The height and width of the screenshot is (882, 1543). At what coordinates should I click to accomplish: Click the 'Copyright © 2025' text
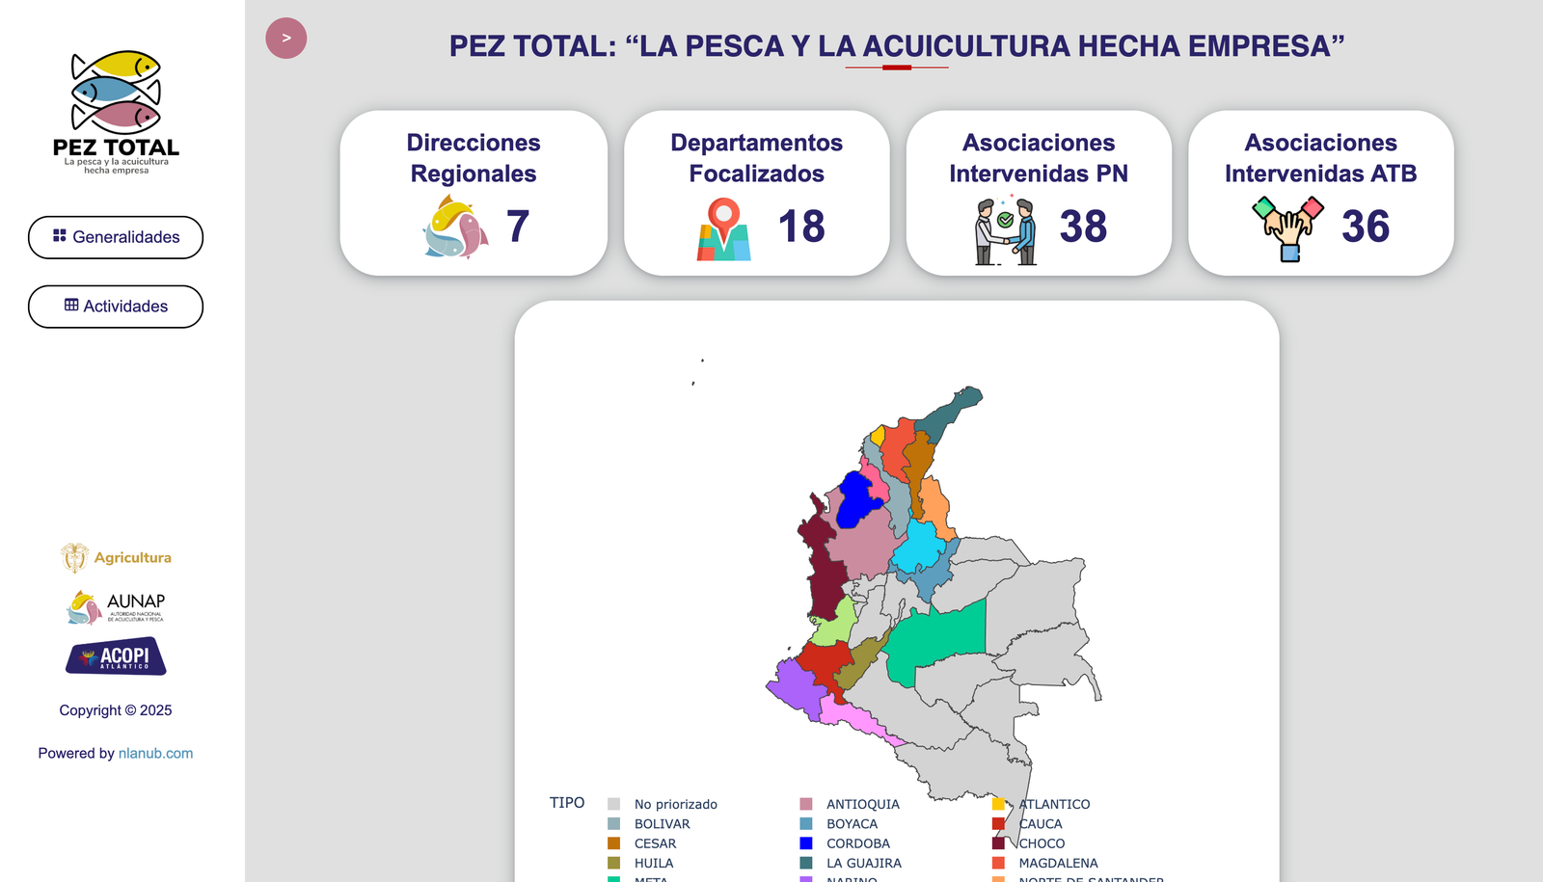(116, 710)
